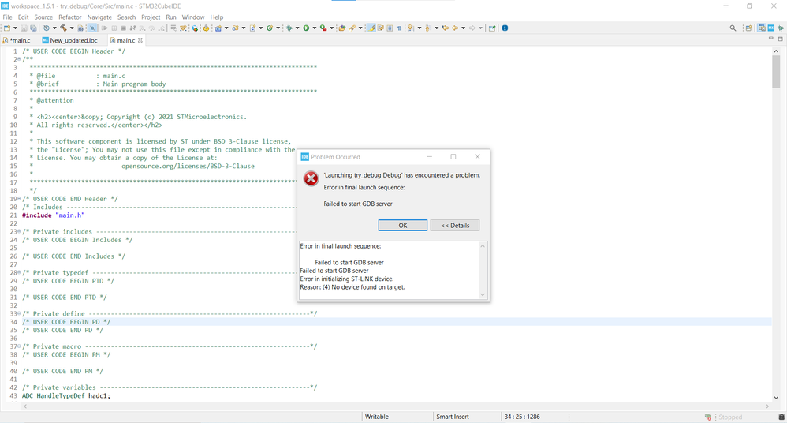Toggle Show Whitespace Characters pilcrow button
787x423 pixels.
399,28
